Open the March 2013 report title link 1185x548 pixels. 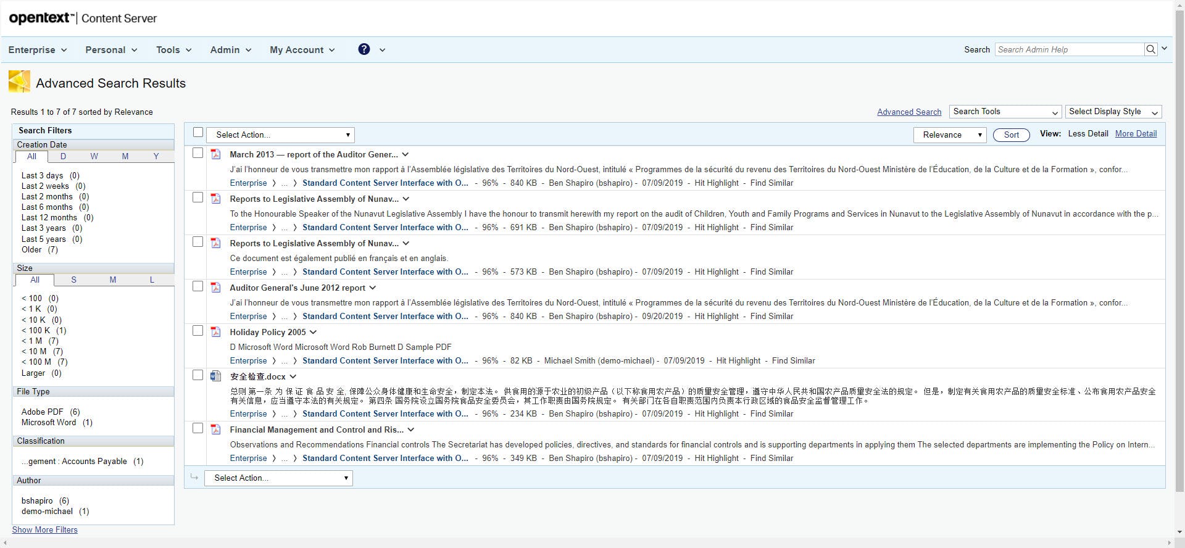(314, 155)
